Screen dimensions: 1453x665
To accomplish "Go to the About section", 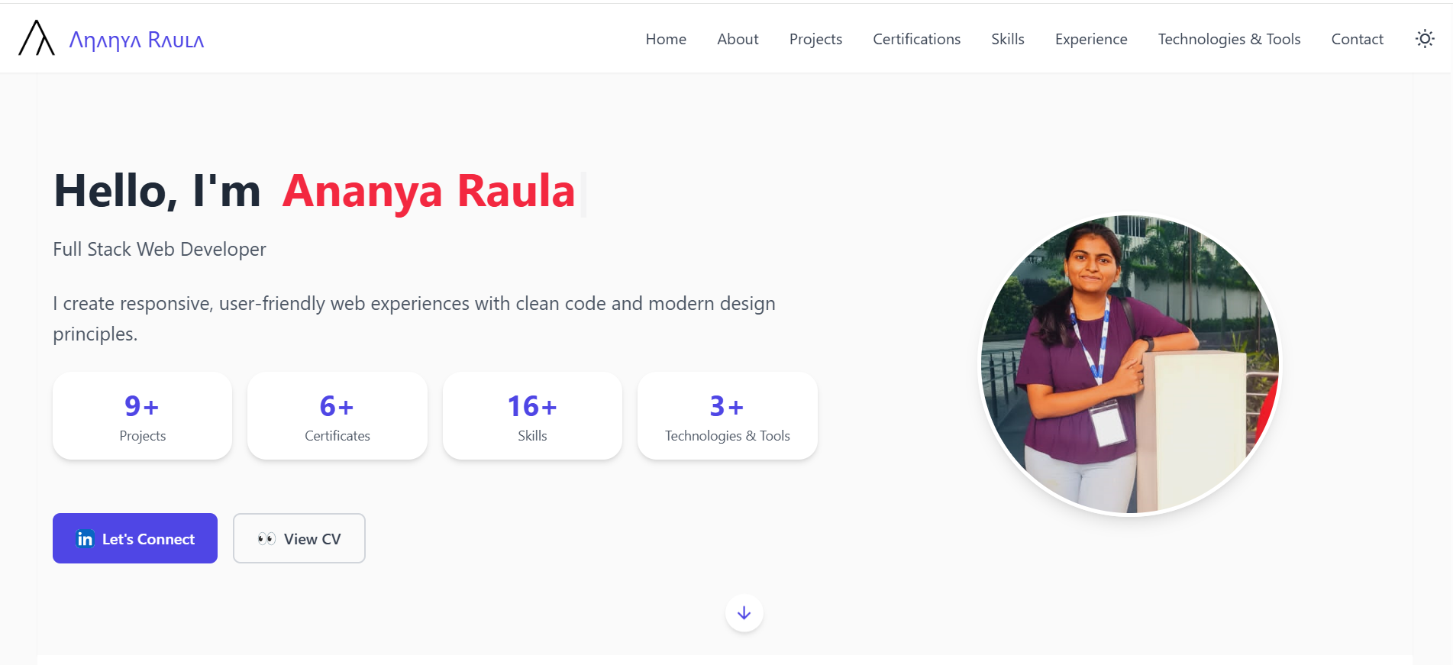I will point(738,39).
